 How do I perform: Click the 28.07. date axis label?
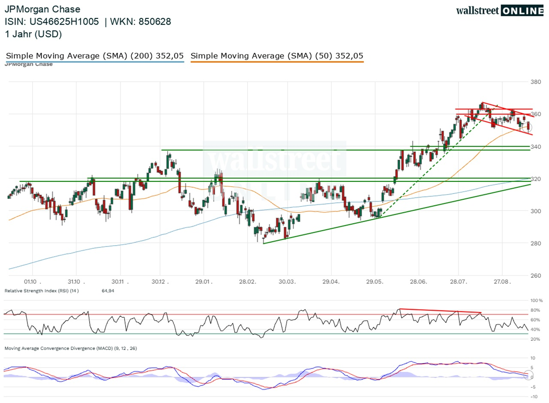point(458,282)
